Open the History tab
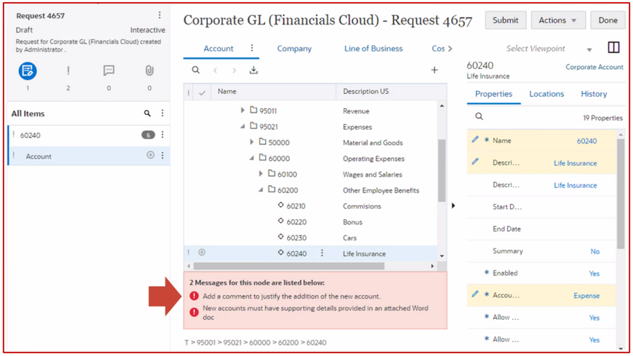The image size is (633, 356). (x=594, y=94)
